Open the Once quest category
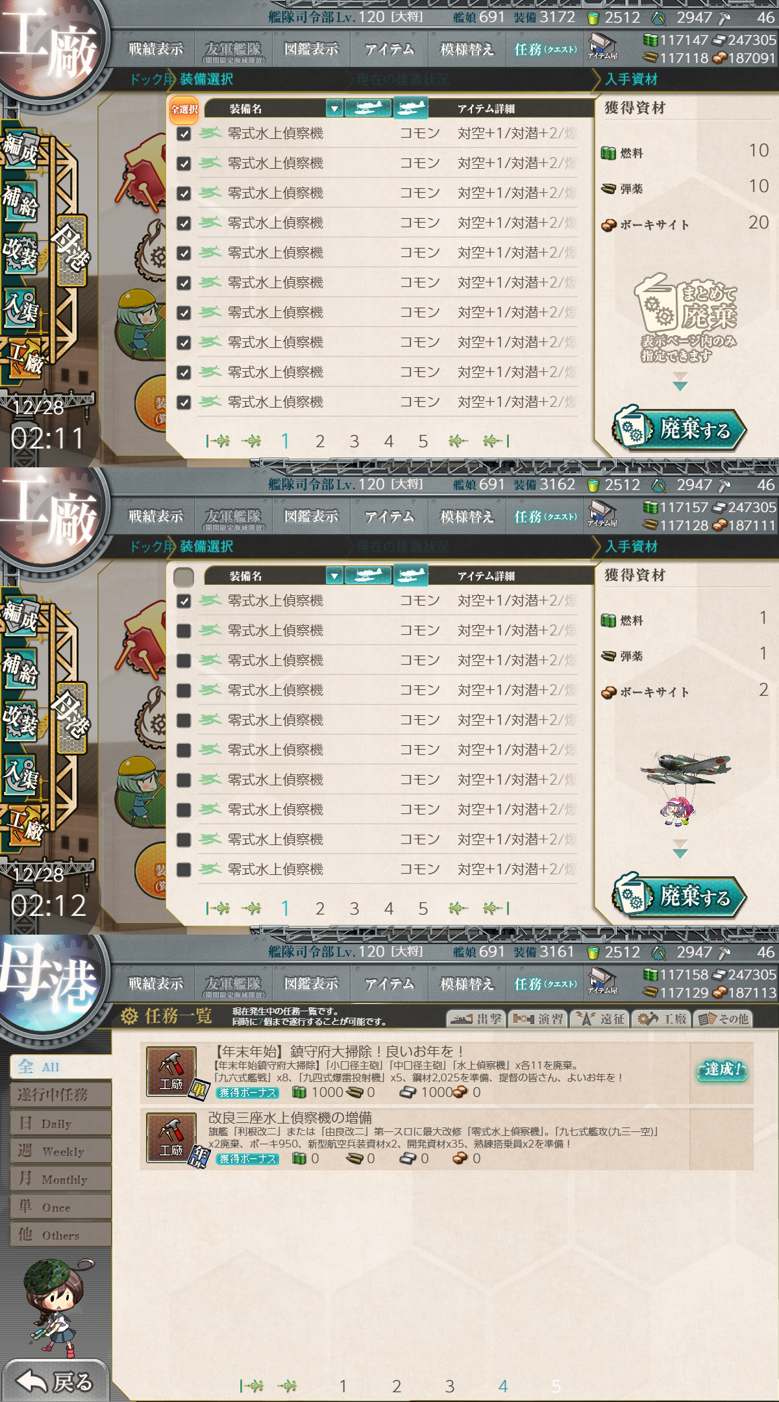 point(60,1207)
